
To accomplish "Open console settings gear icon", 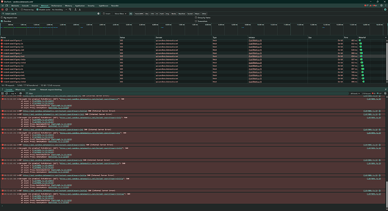I will point(385,93).
